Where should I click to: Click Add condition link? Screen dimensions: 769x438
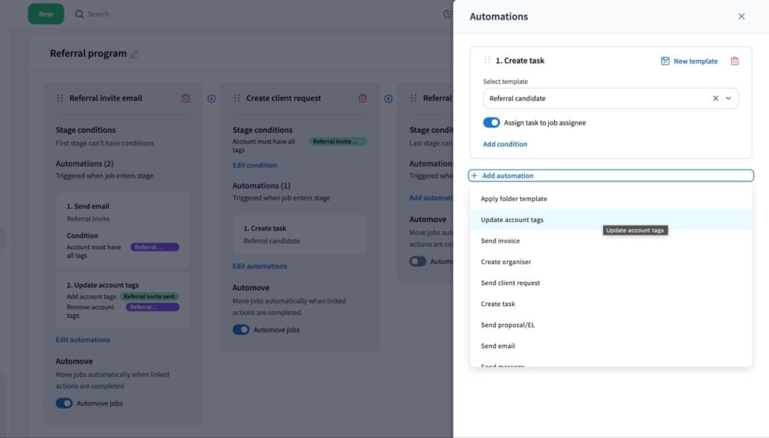(505, 144)
